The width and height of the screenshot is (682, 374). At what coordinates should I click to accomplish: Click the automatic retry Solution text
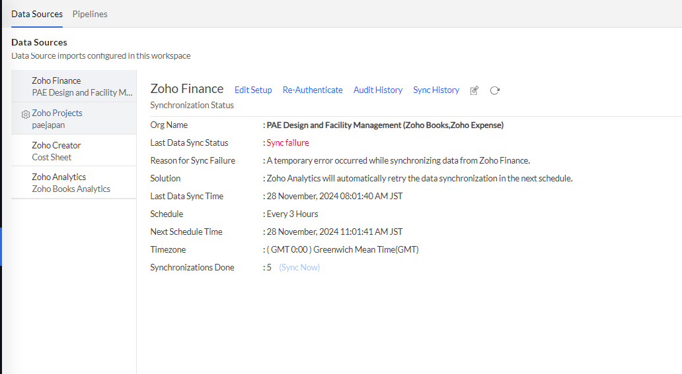[x=419, y=178]
